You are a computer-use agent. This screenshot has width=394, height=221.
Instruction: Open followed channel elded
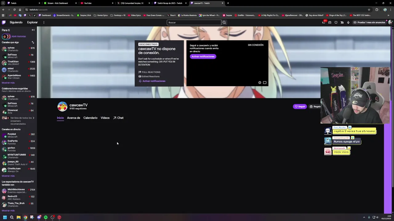coord(18,70)
